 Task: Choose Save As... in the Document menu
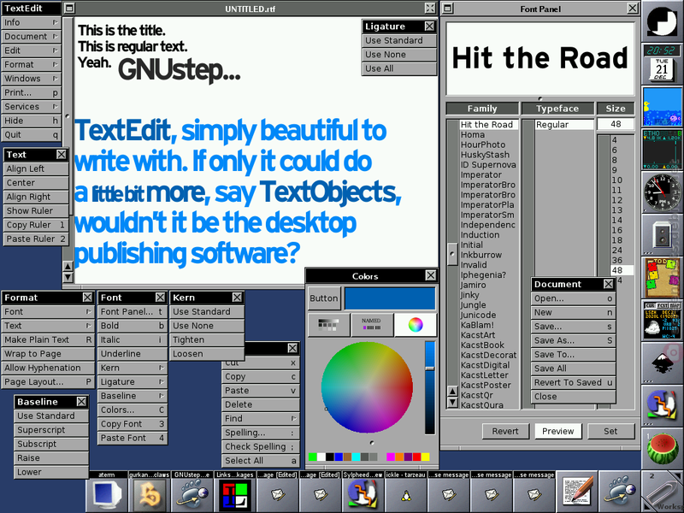coord(573,340)
